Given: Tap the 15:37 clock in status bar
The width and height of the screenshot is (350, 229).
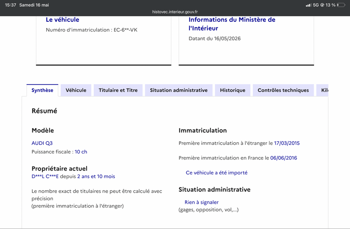Looking at the screenshot, I should click(10, 5).
